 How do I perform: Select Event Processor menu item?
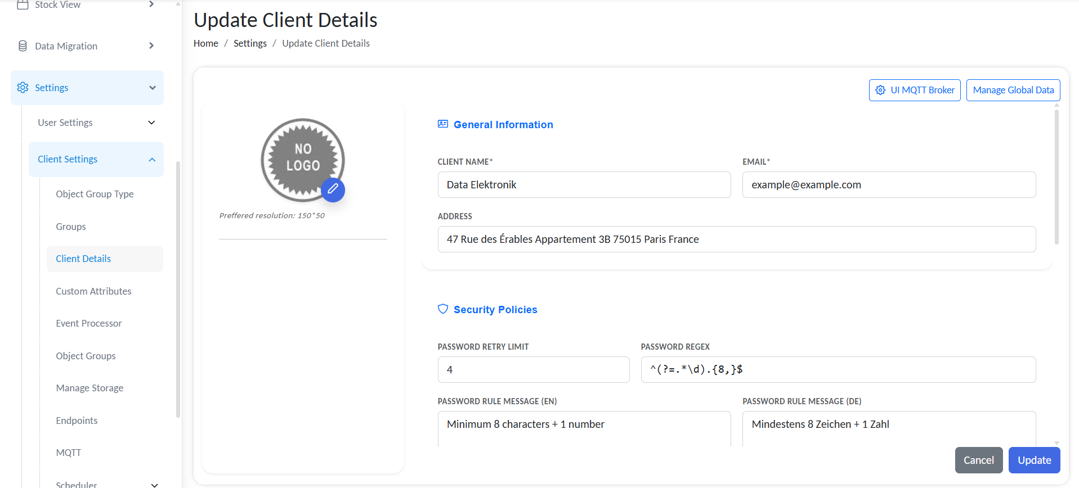coord(88,323)
